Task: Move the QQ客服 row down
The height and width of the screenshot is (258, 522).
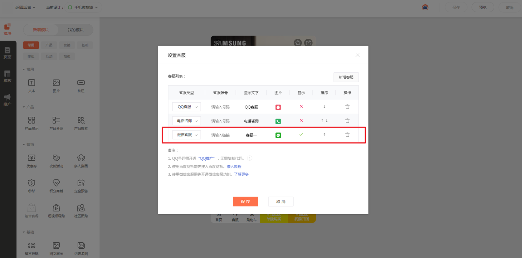Action: coord(324,107)
